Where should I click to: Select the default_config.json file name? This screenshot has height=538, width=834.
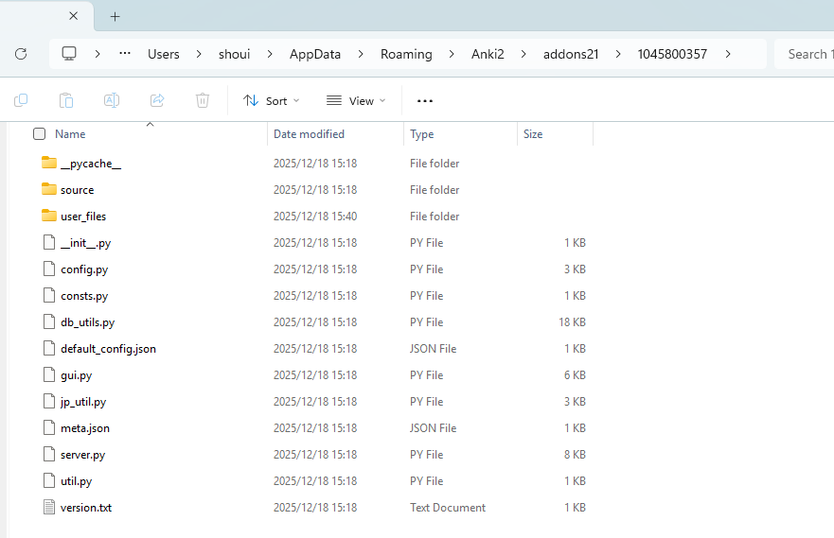109,349
